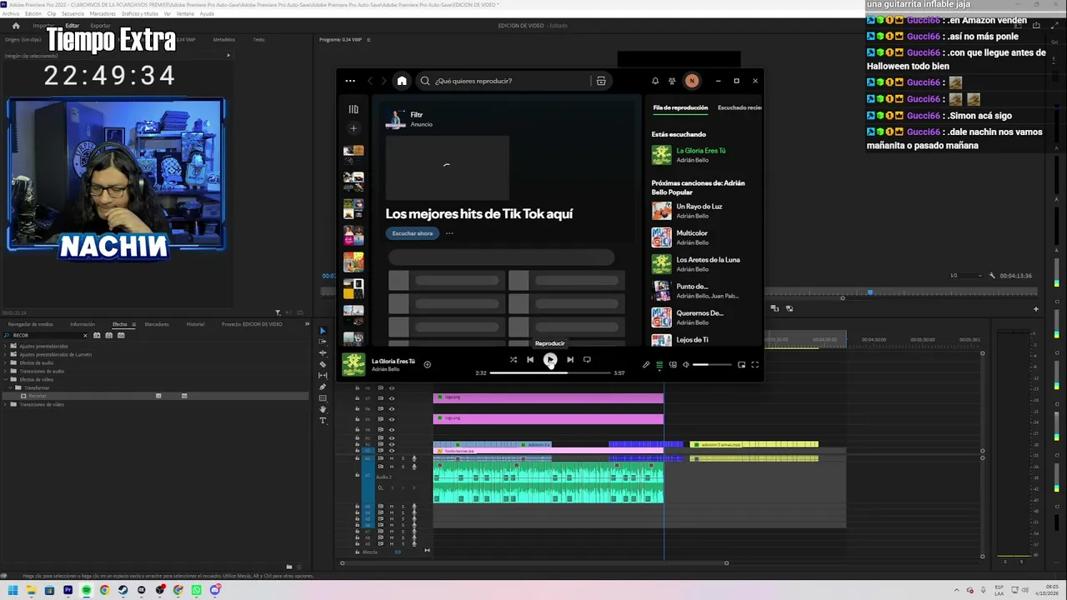The width and height of the screenshot is (1067, 600).
Task: Expand the Transiciones de audio folder
Action: point(6,371)
